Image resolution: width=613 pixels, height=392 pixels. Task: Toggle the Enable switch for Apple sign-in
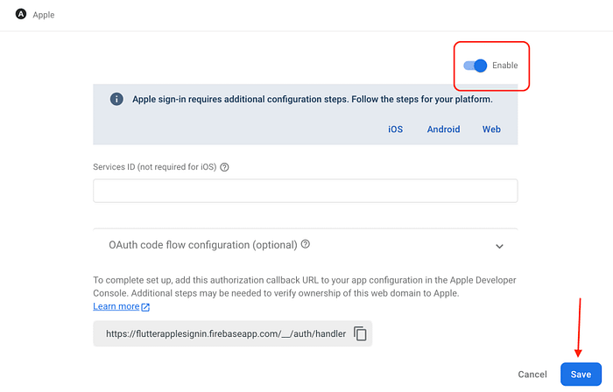pyautogui.click(x=475, y=66)
